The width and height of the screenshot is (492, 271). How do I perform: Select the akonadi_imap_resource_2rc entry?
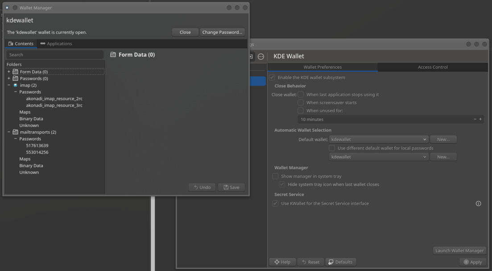[54, 99]
